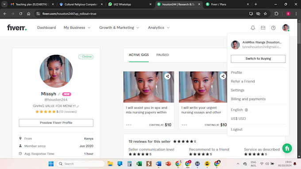Click site information icon in address bar
Image resolution: width=301 pixels, height=169 pixels.
38,14
